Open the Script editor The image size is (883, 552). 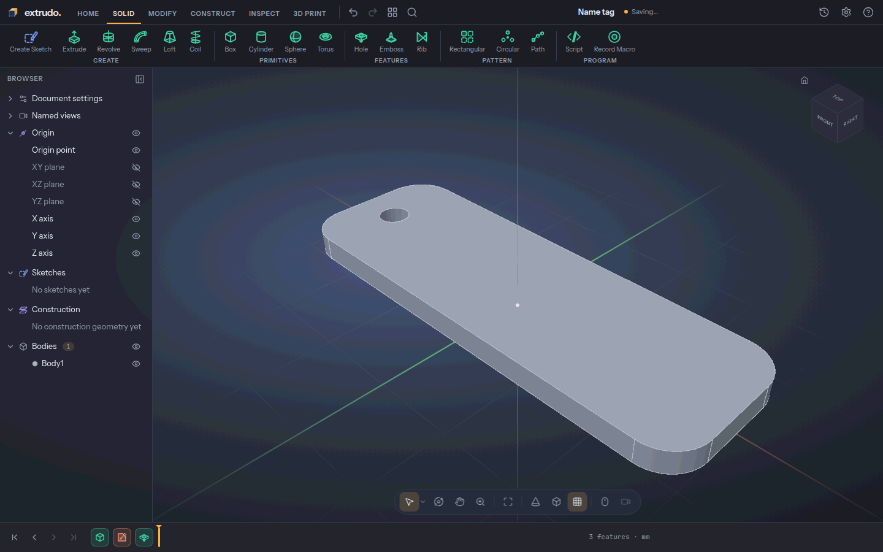pyautogui.click(x=574, y=42)
